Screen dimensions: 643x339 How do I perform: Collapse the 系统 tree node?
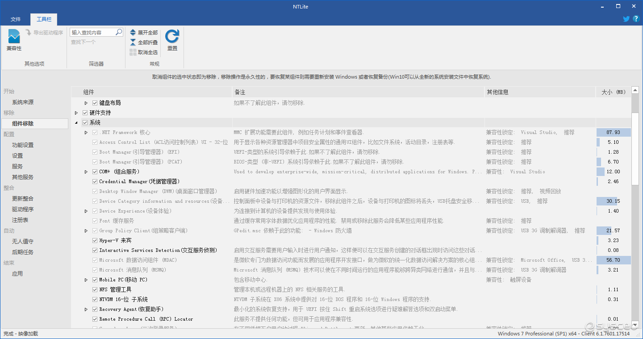point(76,123)
